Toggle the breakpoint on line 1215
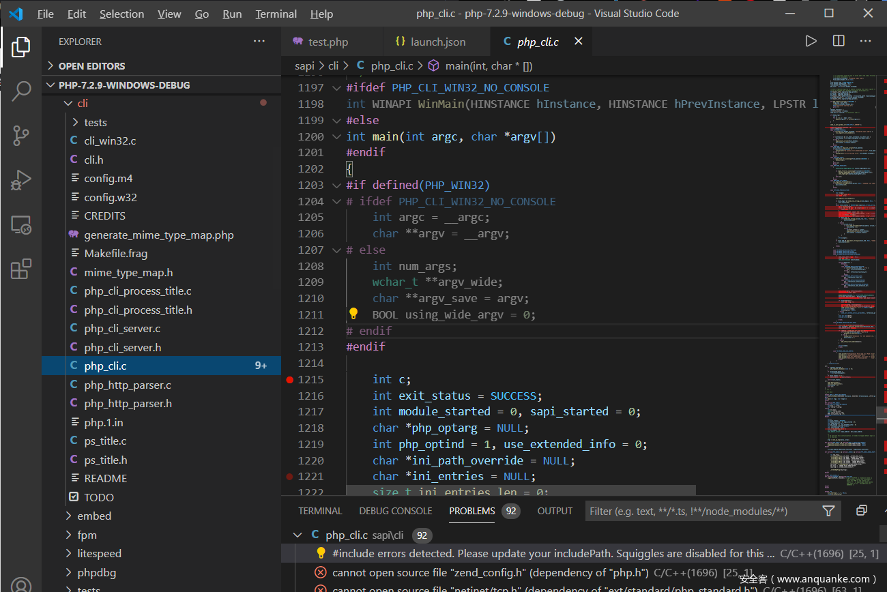The image size is (887, 592). [290, 379]
